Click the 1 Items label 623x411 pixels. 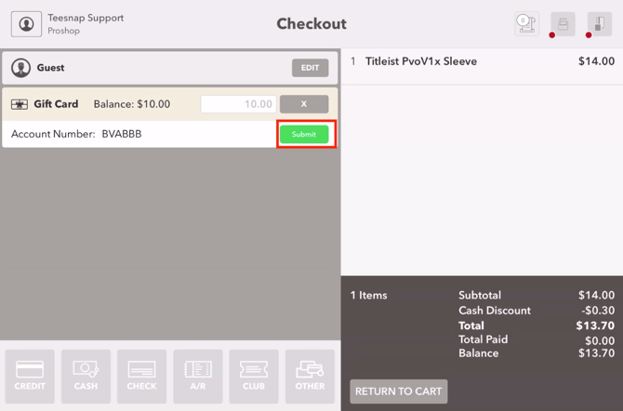[369, 296]
